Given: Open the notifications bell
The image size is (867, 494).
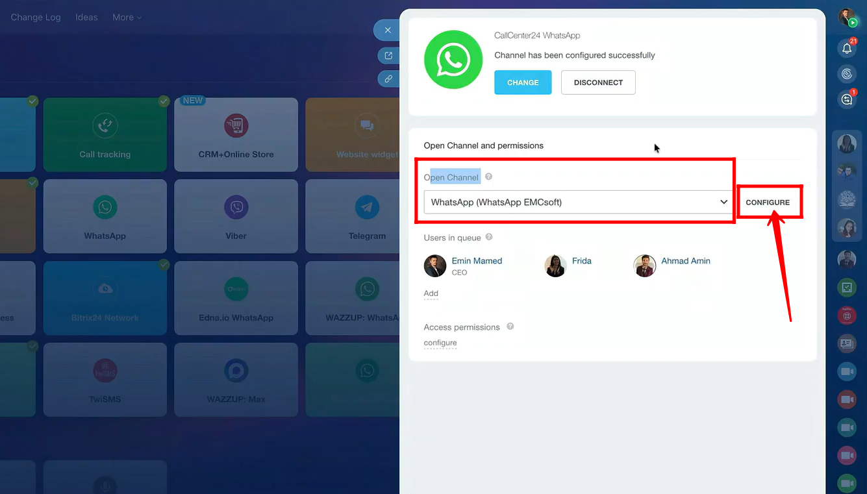Looking at the screenshot, I should [x=847, y=48].
